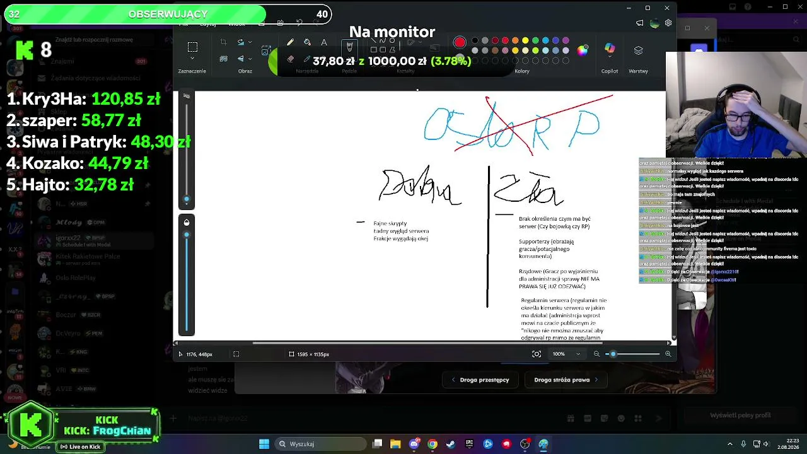Screen dimensions: 807x454
Task: Open Task View on the taskbar
Action: point(377,444)
